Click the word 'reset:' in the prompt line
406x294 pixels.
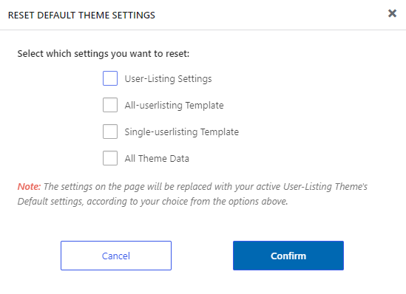(x=177, y=54)
